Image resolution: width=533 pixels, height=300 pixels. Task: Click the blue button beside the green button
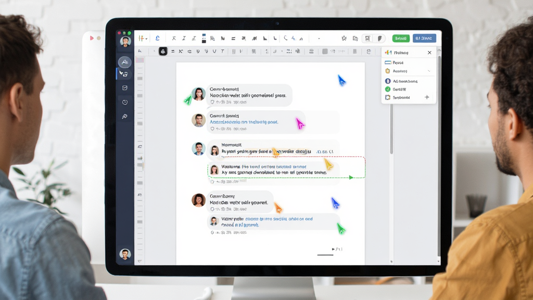[424, 39]
